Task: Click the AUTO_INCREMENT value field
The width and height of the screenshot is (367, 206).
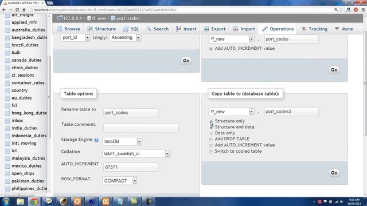Action: click(x=131, y=167)
